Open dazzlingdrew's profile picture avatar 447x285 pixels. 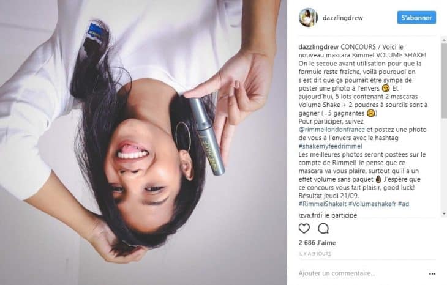(308, 17)
